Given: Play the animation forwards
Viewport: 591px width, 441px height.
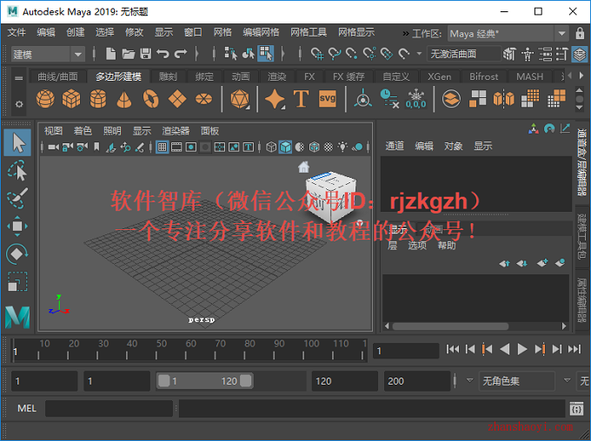Looking at the screenshot, I should (x=522, y=350).
